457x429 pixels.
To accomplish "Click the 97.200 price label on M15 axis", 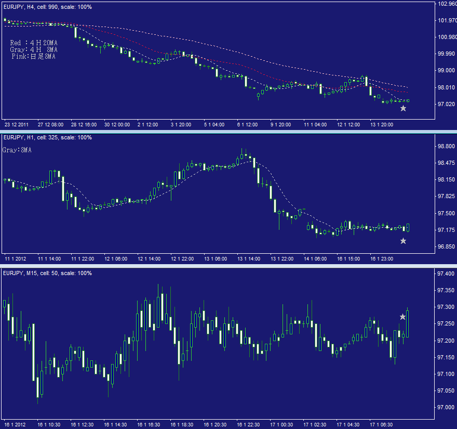I will click(446, 341).
